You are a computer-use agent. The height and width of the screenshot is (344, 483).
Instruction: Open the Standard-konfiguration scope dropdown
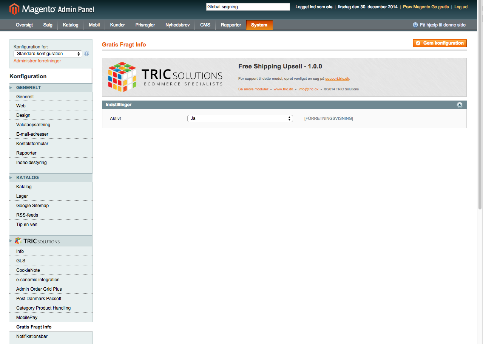[48, 54]
